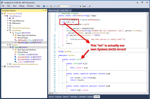Expand the Type References node

[x=8, y=21]
